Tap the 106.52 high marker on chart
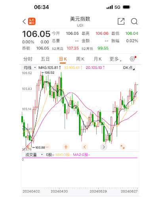The image size is (156, 198). [x=48, y=72]
